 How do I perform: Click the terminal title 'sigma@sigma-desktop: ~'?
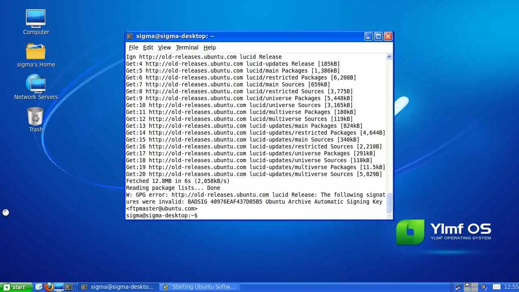[175, 36]
